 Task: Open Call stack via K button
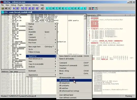[x=72, y=8]
